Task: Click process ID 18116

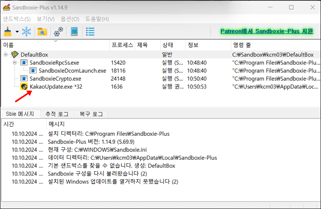Action: point(118,71)
